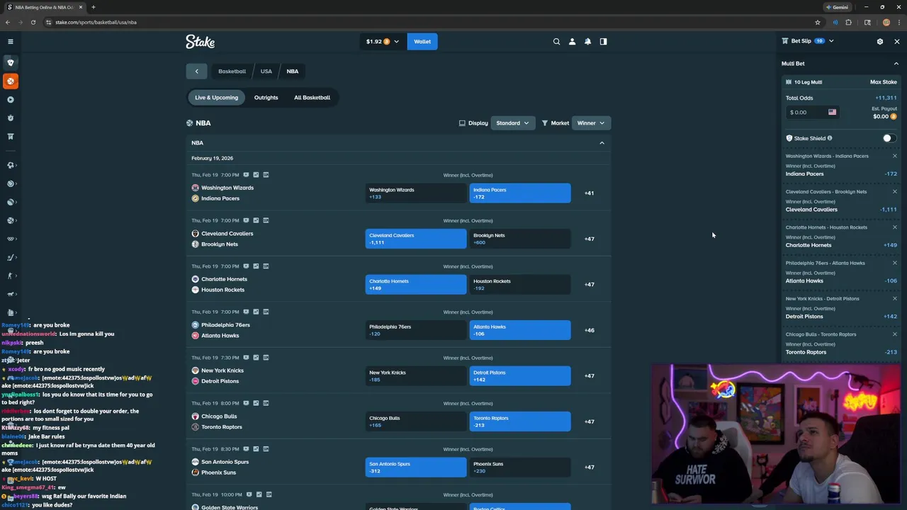
Task: Remove Cleveland Cavaliers leg from bet slip
Action: [894, 191]
